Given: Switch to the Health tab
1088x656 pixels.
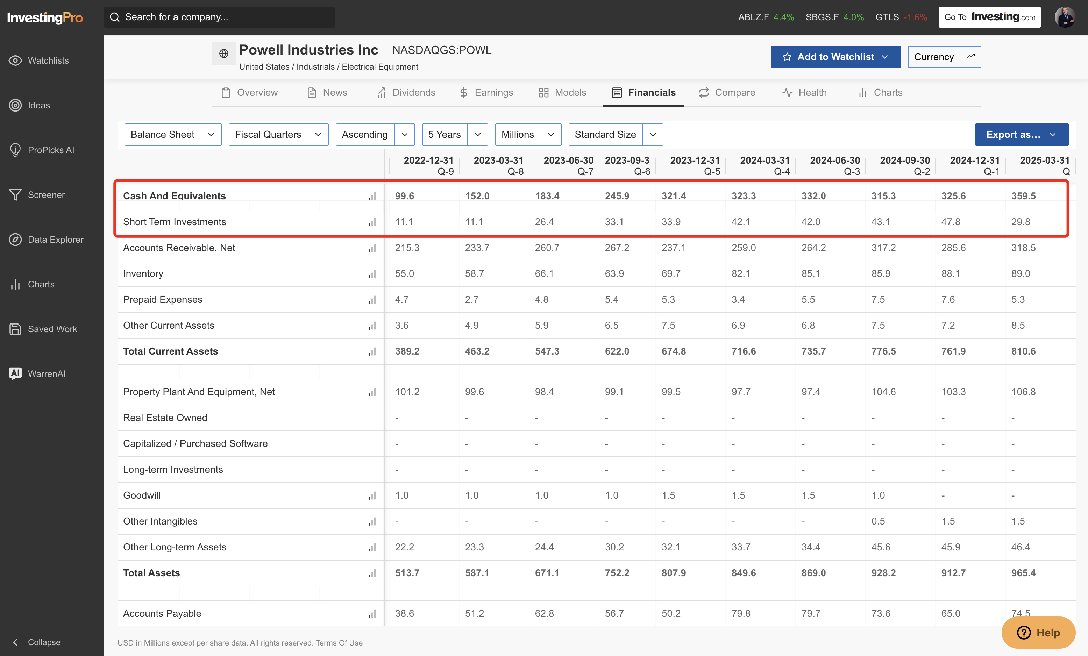Looking at the screenshot, I should click(804, 93).
